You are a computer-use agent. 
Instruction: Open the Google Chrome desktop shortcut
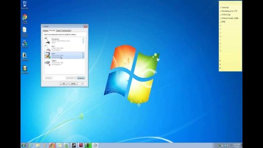point(25,19)
